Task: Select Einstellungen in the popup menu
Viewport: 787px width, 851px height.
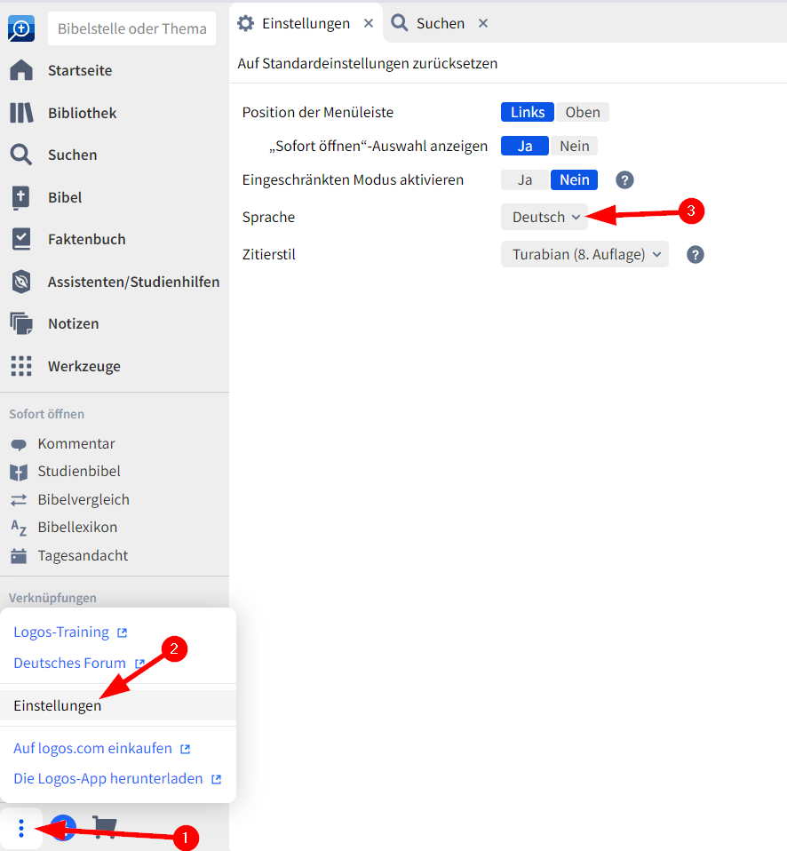Action: (118, 705)
